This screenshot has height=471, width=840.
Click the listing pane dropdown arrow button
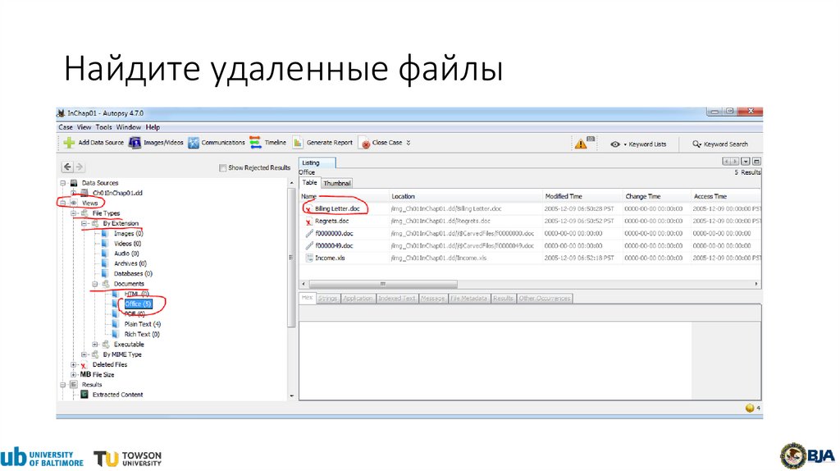745,162
